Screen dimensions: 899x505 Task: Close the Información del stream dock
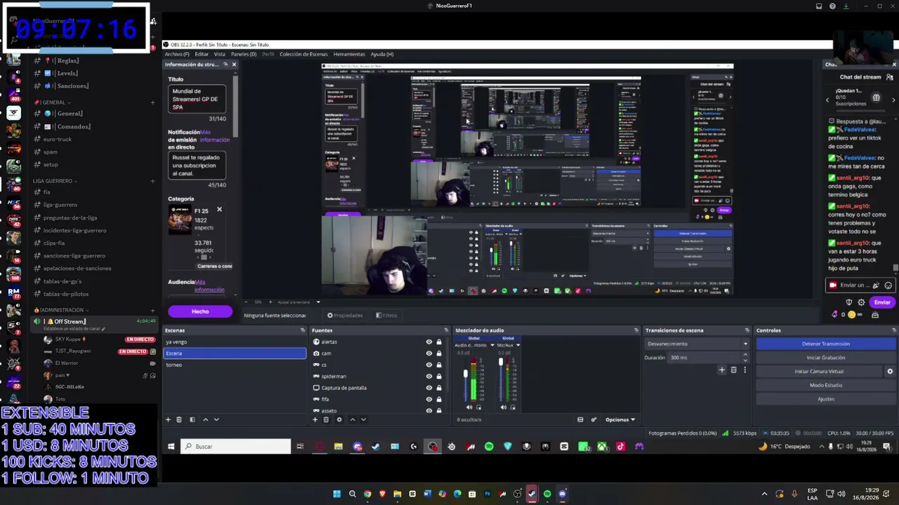tap(234, 65)
